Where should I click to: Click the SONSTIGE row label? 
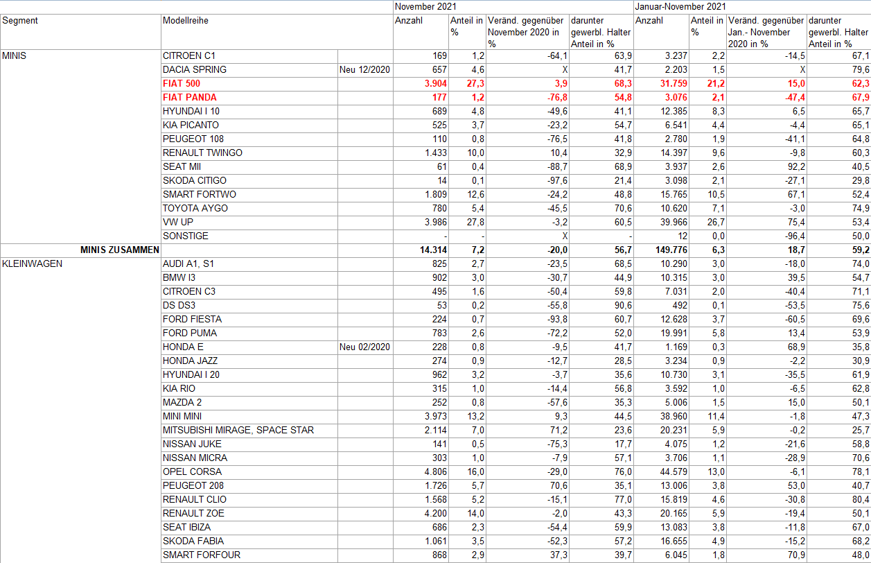tap(185, 236)
